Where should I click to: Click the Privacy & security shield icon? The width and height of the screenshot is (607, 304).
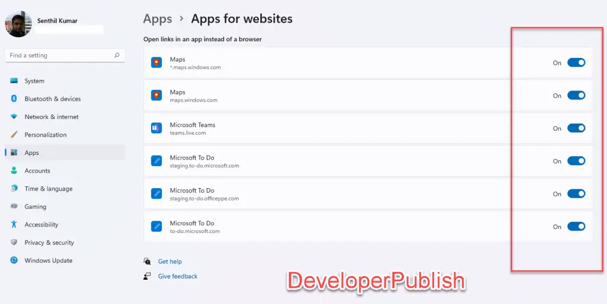click(x=14, y=242)
